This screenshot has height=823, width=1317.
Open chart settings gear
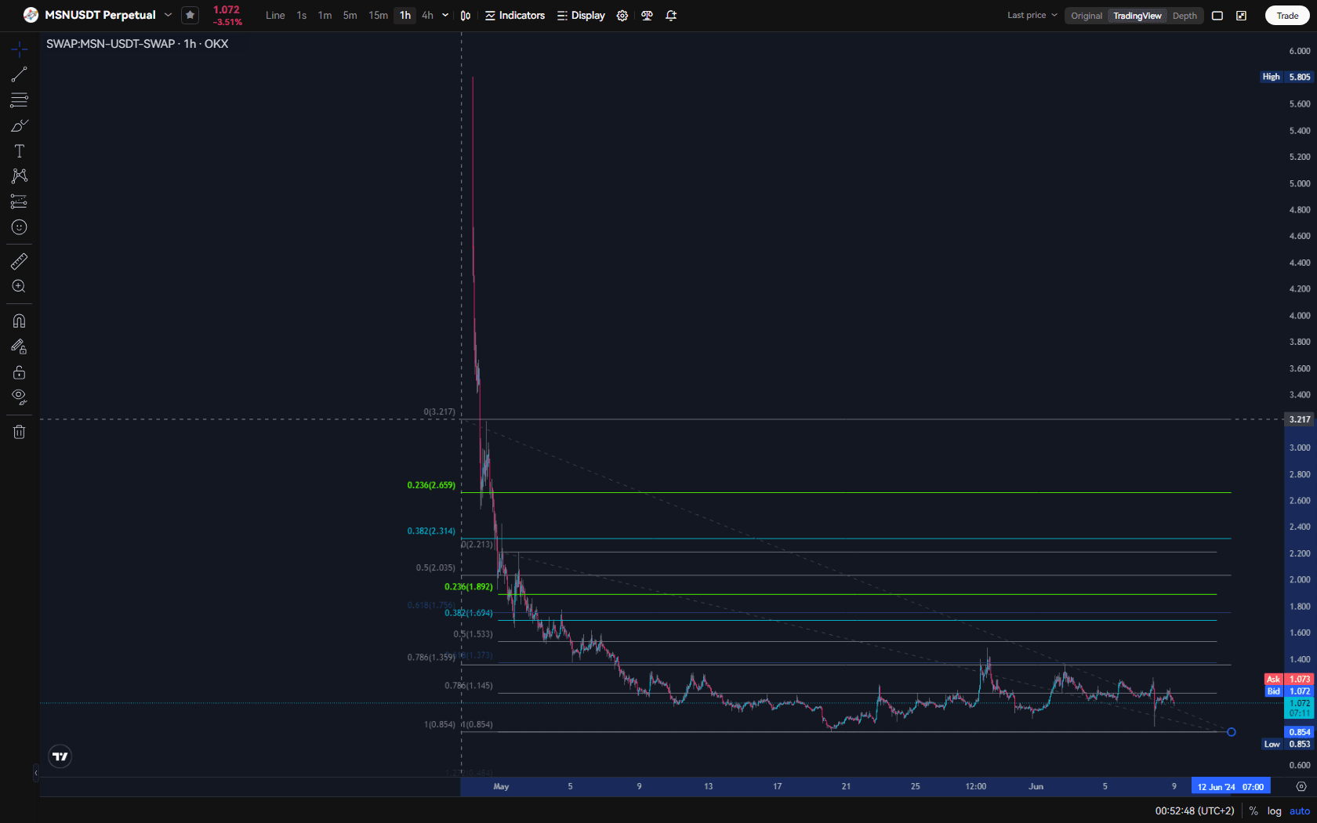coord(622,16)
